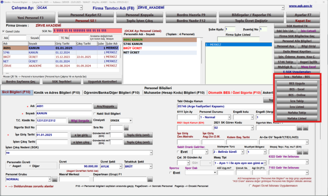Open the Çalışma Ayı month dropdown

pyautogui.click(x=81, y=8)
